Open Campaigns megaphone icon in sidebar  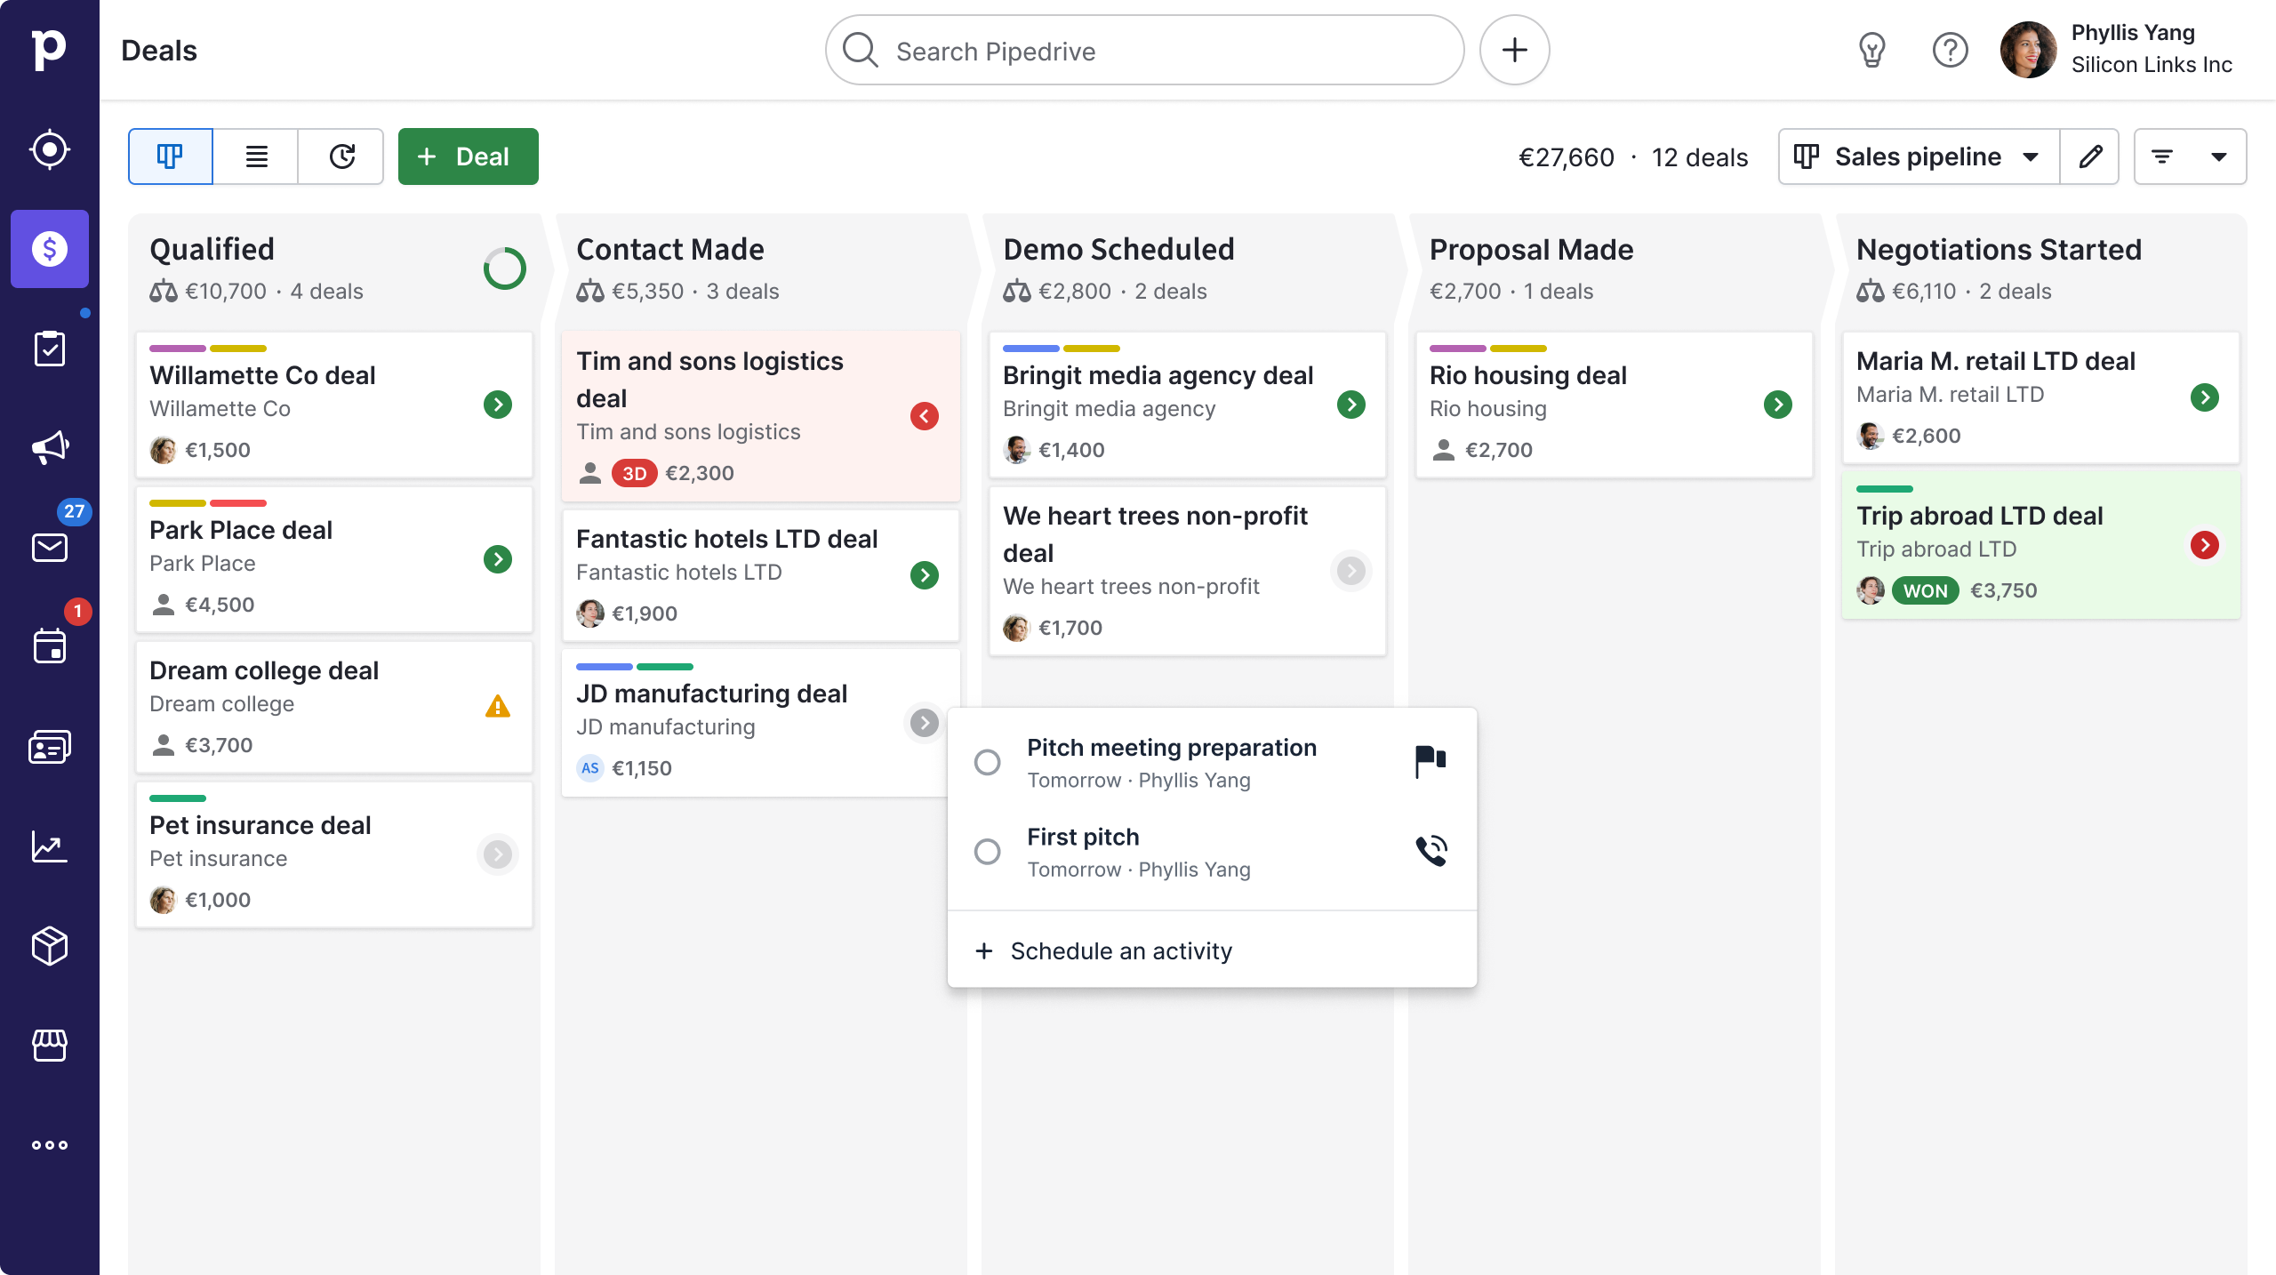pos(50,447)
